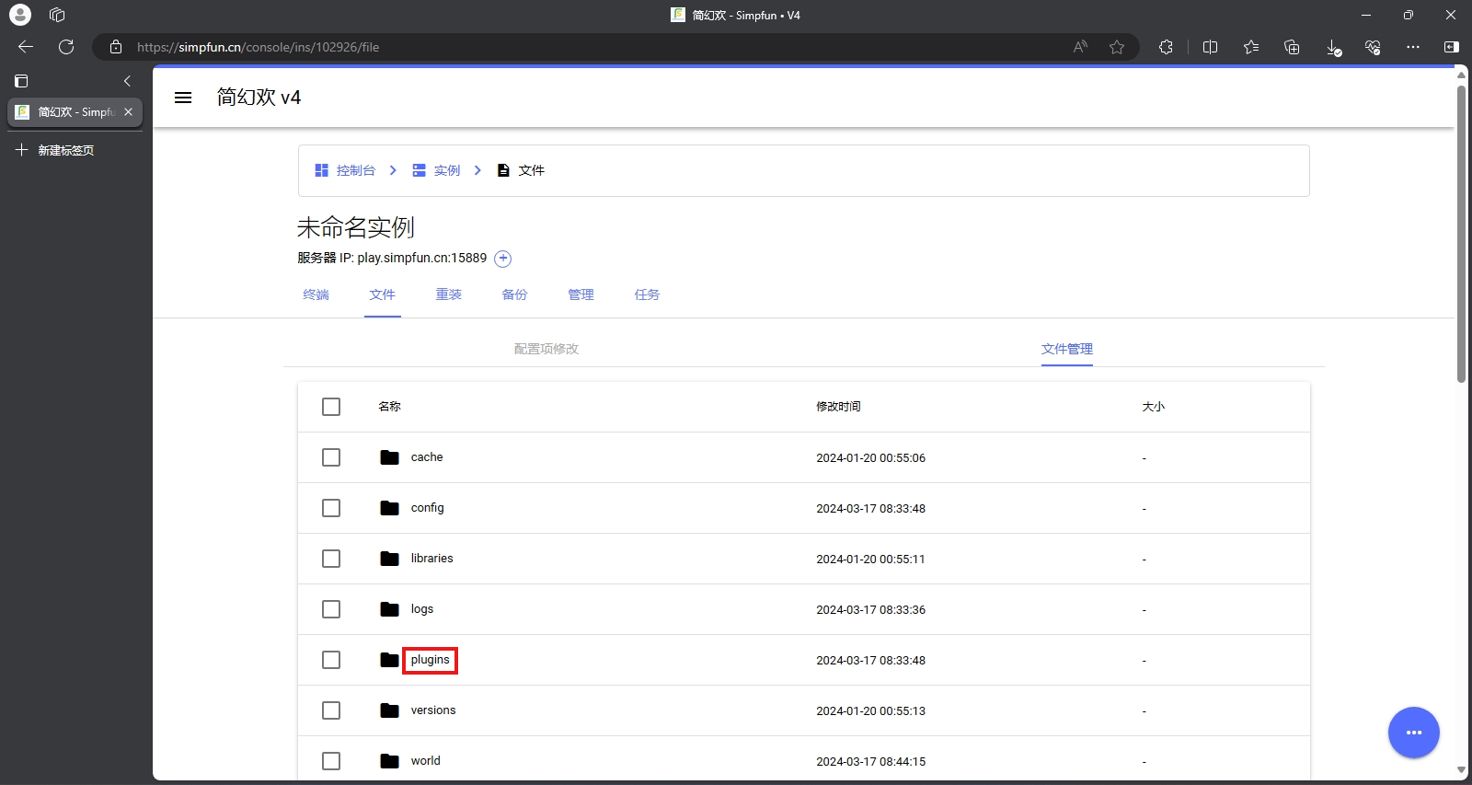Go to 控制台 breadcrumb link
This screenshot has height=785, width=1472.
pos(346,170)
